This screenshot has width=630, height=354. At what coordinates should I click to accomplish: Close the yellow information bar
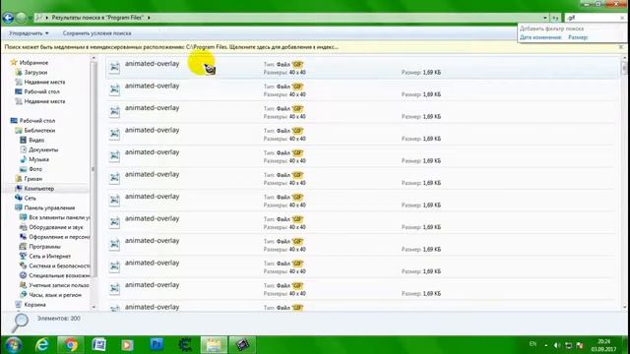[621, 47]
